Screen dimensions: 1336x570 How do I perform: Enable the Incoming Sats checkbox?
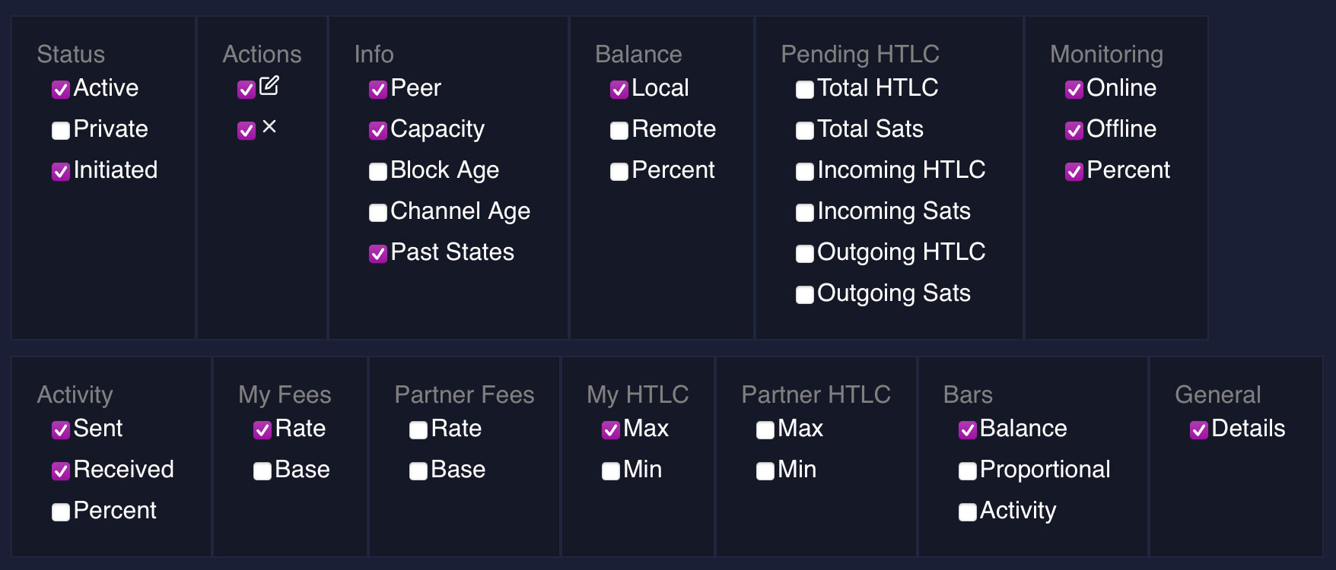805,213
